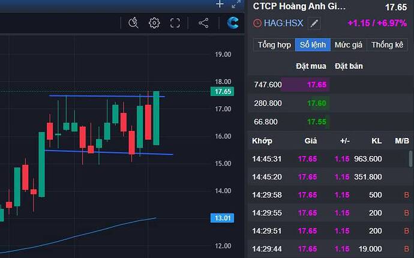Click the 19.00 price axis tick
The width and height of the screenshot is (414, 258).
[223, 55]
